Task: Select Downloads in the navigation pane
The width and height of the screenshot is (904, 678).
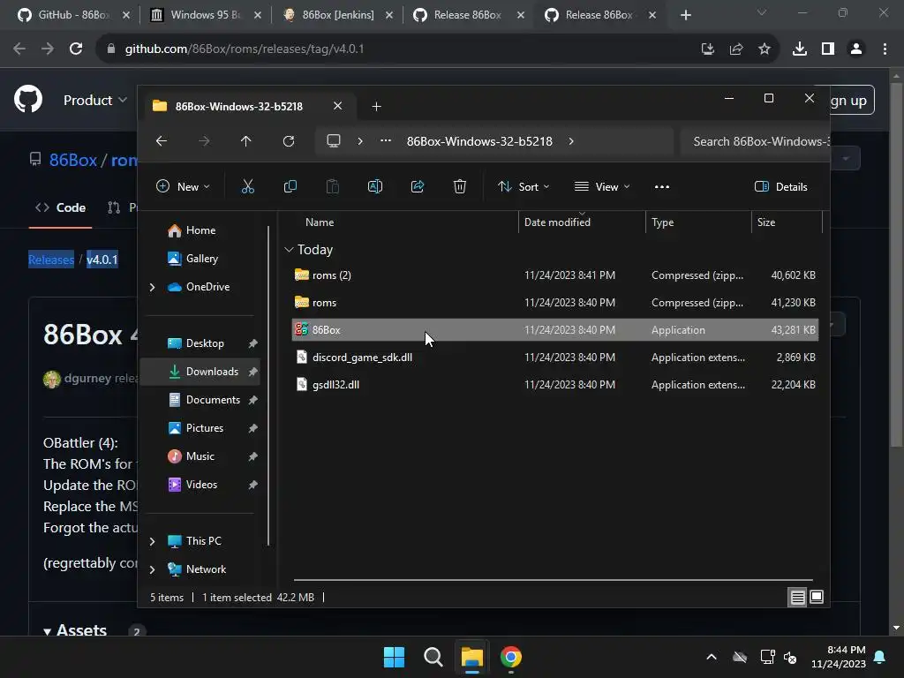Action: pyautogui.click(x=200, y=372)
